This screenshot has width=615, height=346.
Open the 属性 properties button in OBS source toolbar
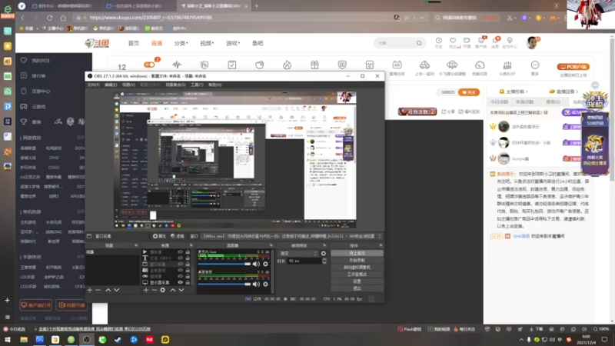[159, 236]
